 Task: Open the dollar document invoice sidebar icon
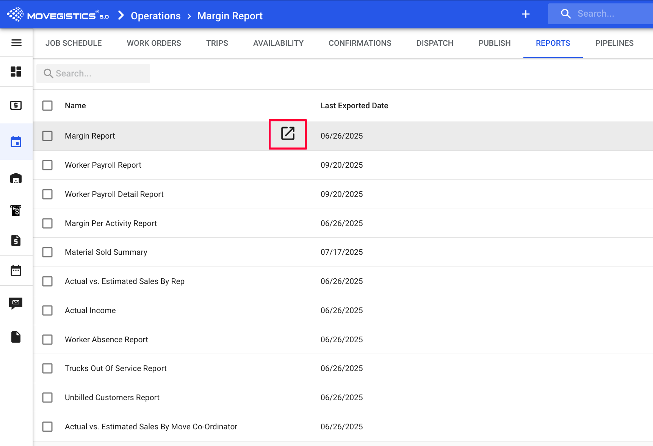pos(16,240)
